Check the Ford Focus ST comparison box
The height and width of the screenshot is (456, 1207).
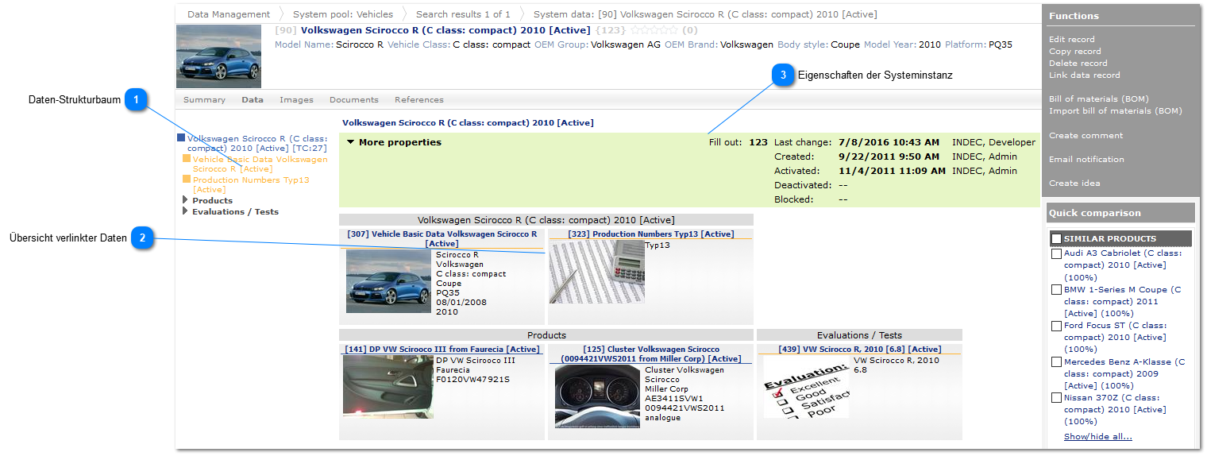(x=1056, y=326)
